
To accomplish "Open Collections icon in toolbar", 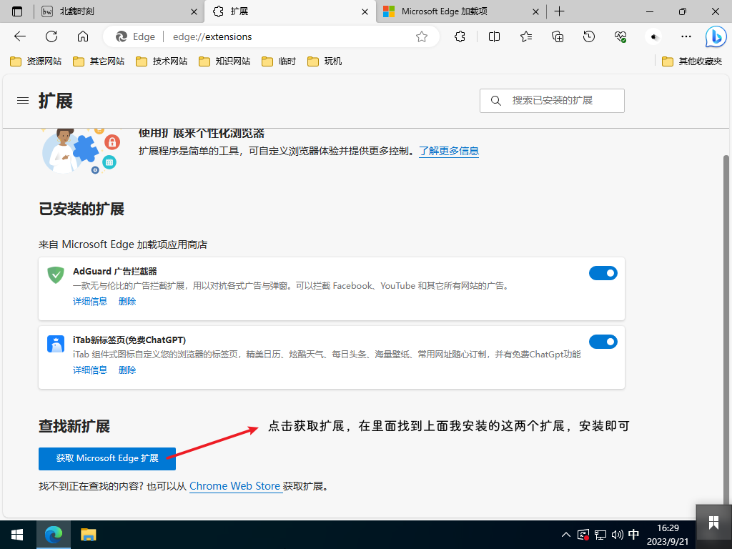I will coord(558,36).
